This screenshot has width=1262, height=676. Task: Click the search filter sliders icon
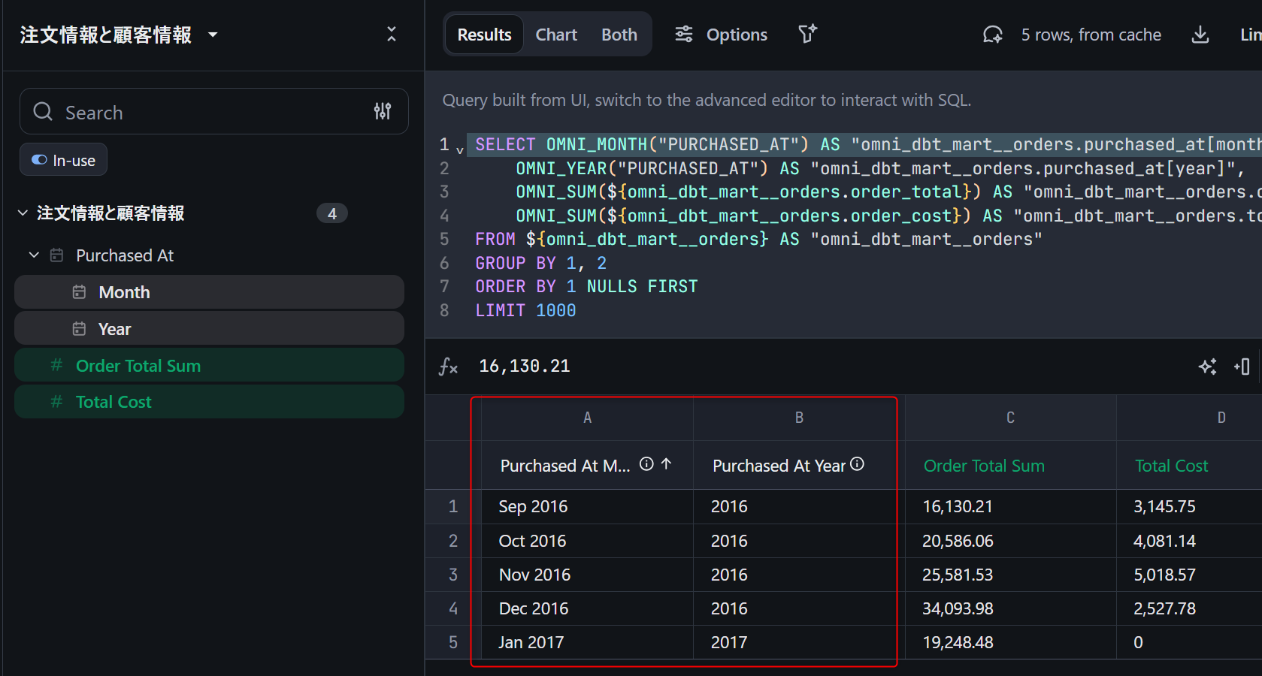click(383, 112)
